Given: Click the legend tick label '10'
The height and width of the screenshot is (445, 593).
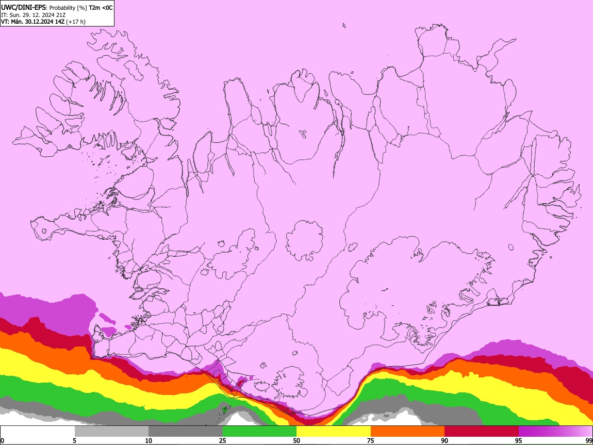Looking at the screenshot, I should click(149, 440).
